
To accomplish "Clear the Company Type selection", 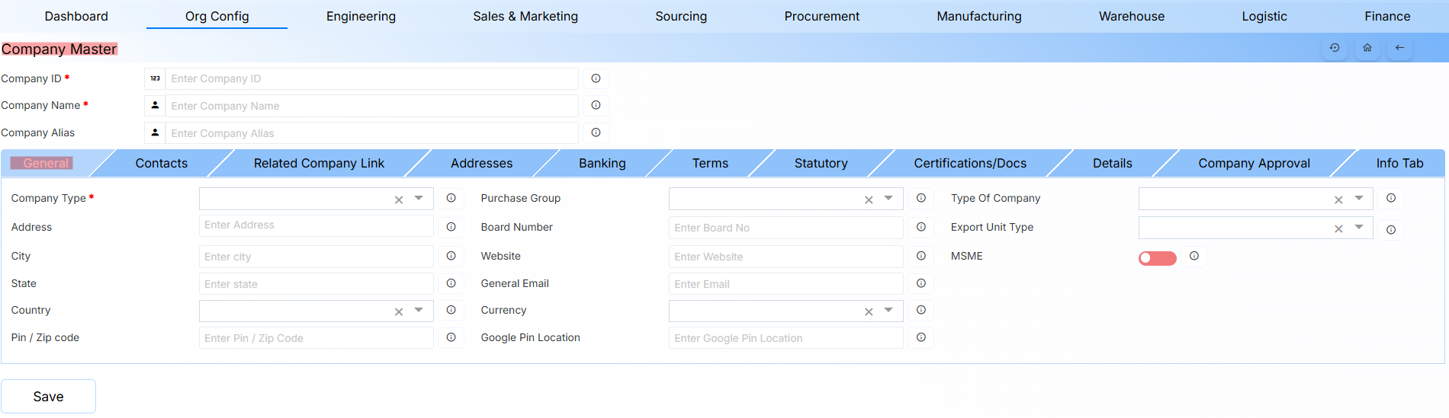I will point(398,199).
